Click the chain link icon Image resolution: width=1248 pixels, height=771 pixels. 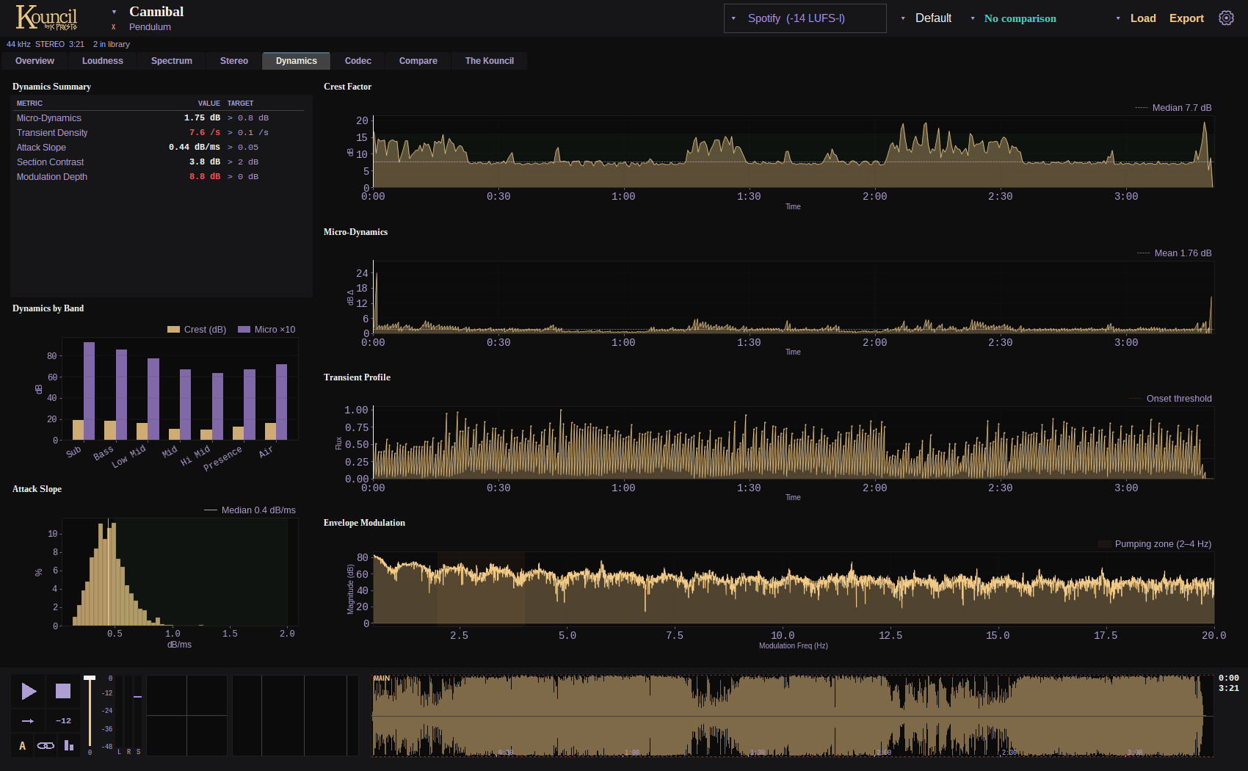(46, 746)
